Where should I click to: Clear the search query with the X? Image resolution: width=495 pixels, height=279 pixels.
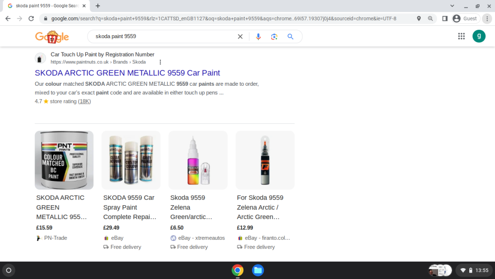pos(240,36)
